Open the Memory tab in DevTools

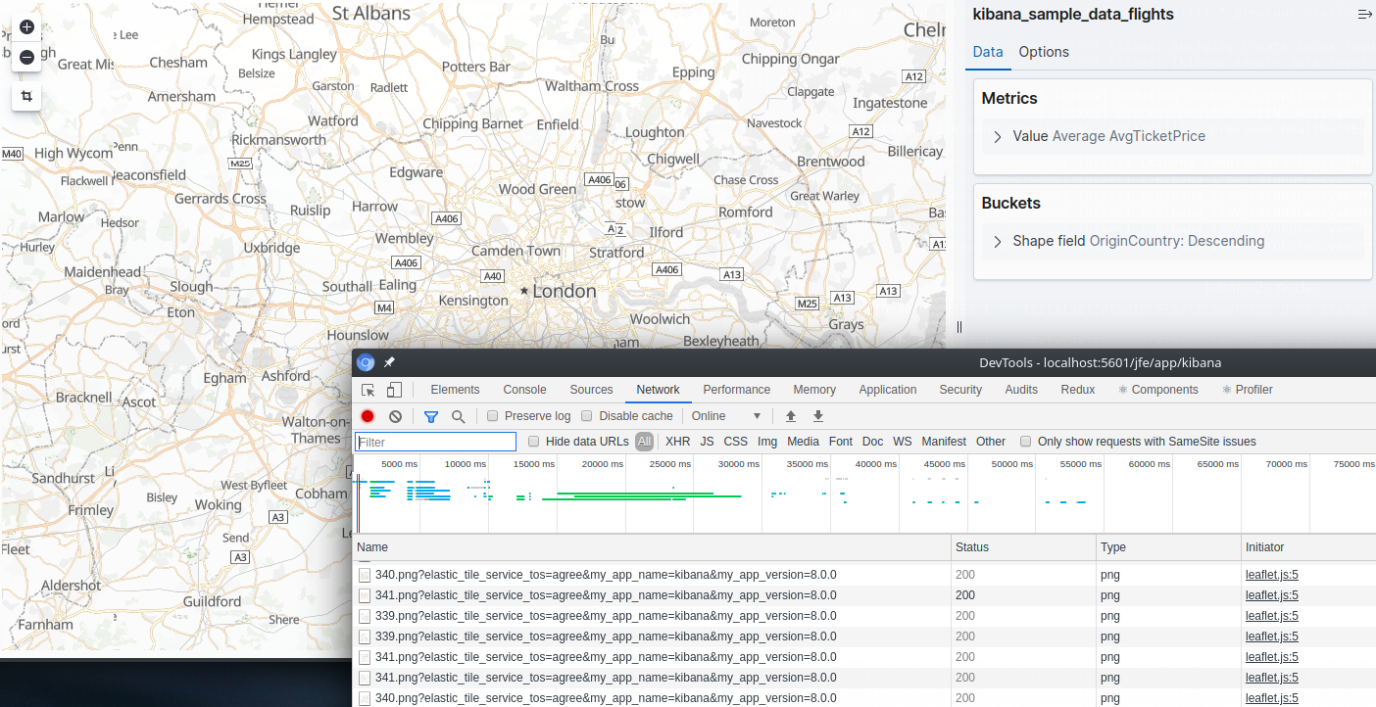[814, 390]
